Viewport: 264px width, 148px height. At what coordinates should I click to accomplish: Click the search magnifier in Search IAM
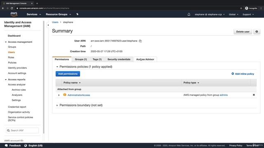[8, 130]
